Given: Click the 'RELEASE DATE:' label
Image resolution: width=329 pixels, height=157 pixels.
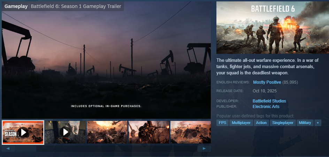Looking at the screenshot, I should [230, 91].
